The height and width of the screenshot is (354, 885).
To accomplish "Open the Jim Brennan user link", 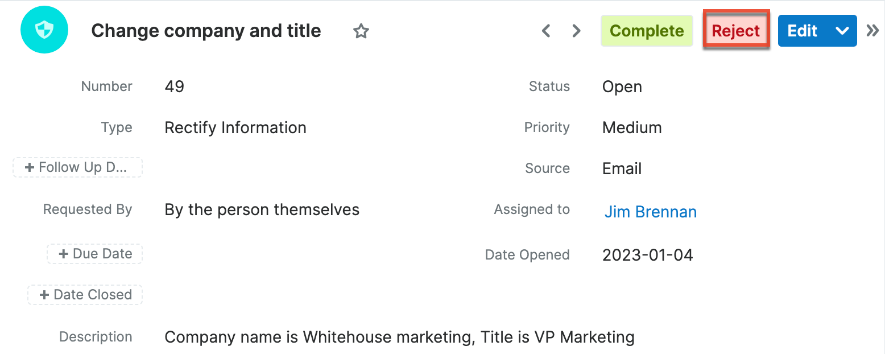I will 650,212.
